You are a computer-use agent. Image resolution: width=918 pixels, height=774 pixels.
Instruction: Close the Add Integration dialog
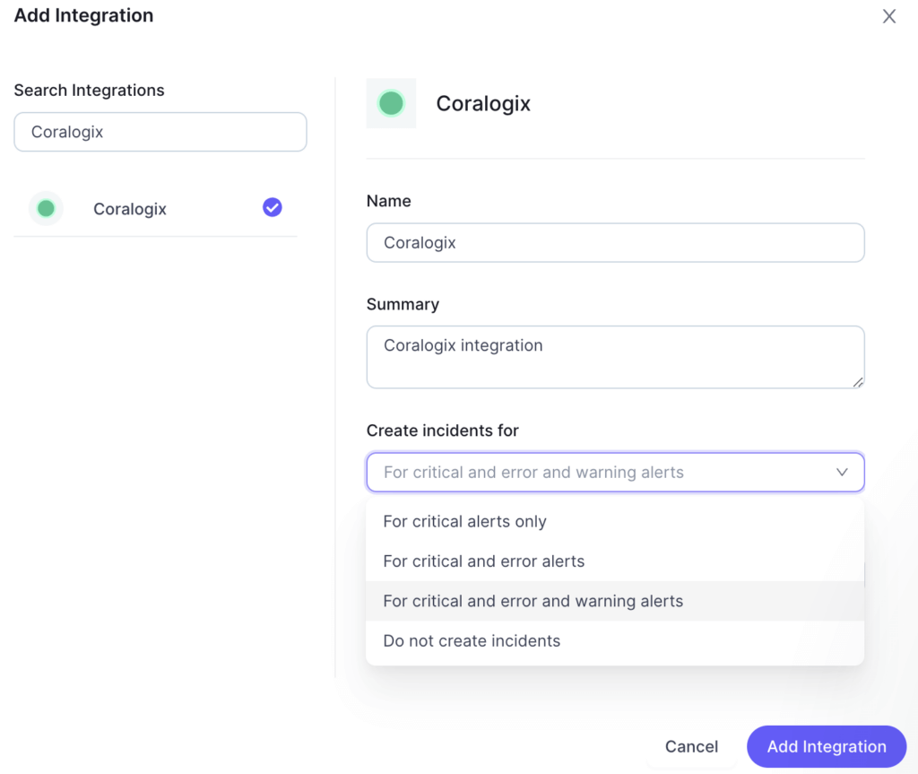click(x=888, y=16)
